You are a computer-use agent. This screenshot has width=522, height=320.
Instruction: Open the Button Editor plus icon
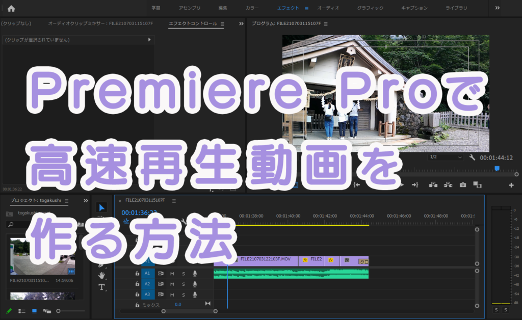(511, 185)
